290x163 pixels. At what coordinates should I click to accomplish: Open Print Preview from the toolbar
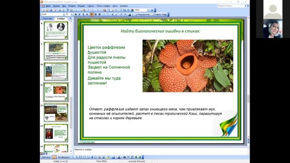(63, 10)
